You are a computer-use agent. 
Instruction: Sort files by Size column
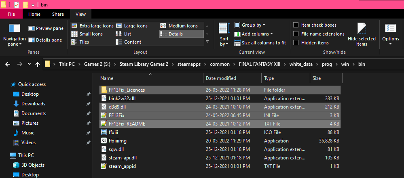click(326, 78)
